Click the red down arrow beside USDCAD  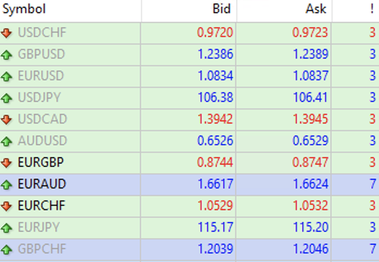[6, 120]
